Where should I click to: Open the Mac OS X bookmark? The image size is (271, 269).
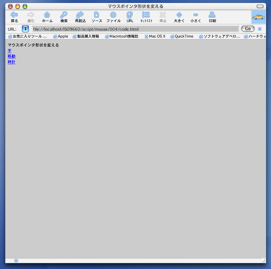click(155, 37)
